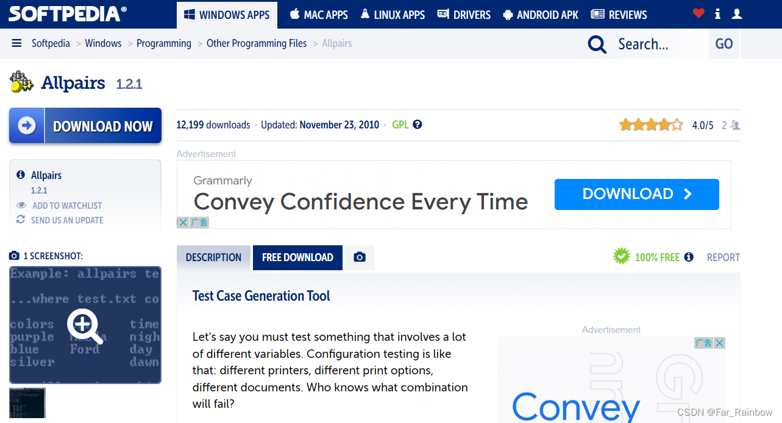This screenshot has height=423, width=782.
Task: Select the DESCRIPTION tab
Action: click(x=213, y=257)
